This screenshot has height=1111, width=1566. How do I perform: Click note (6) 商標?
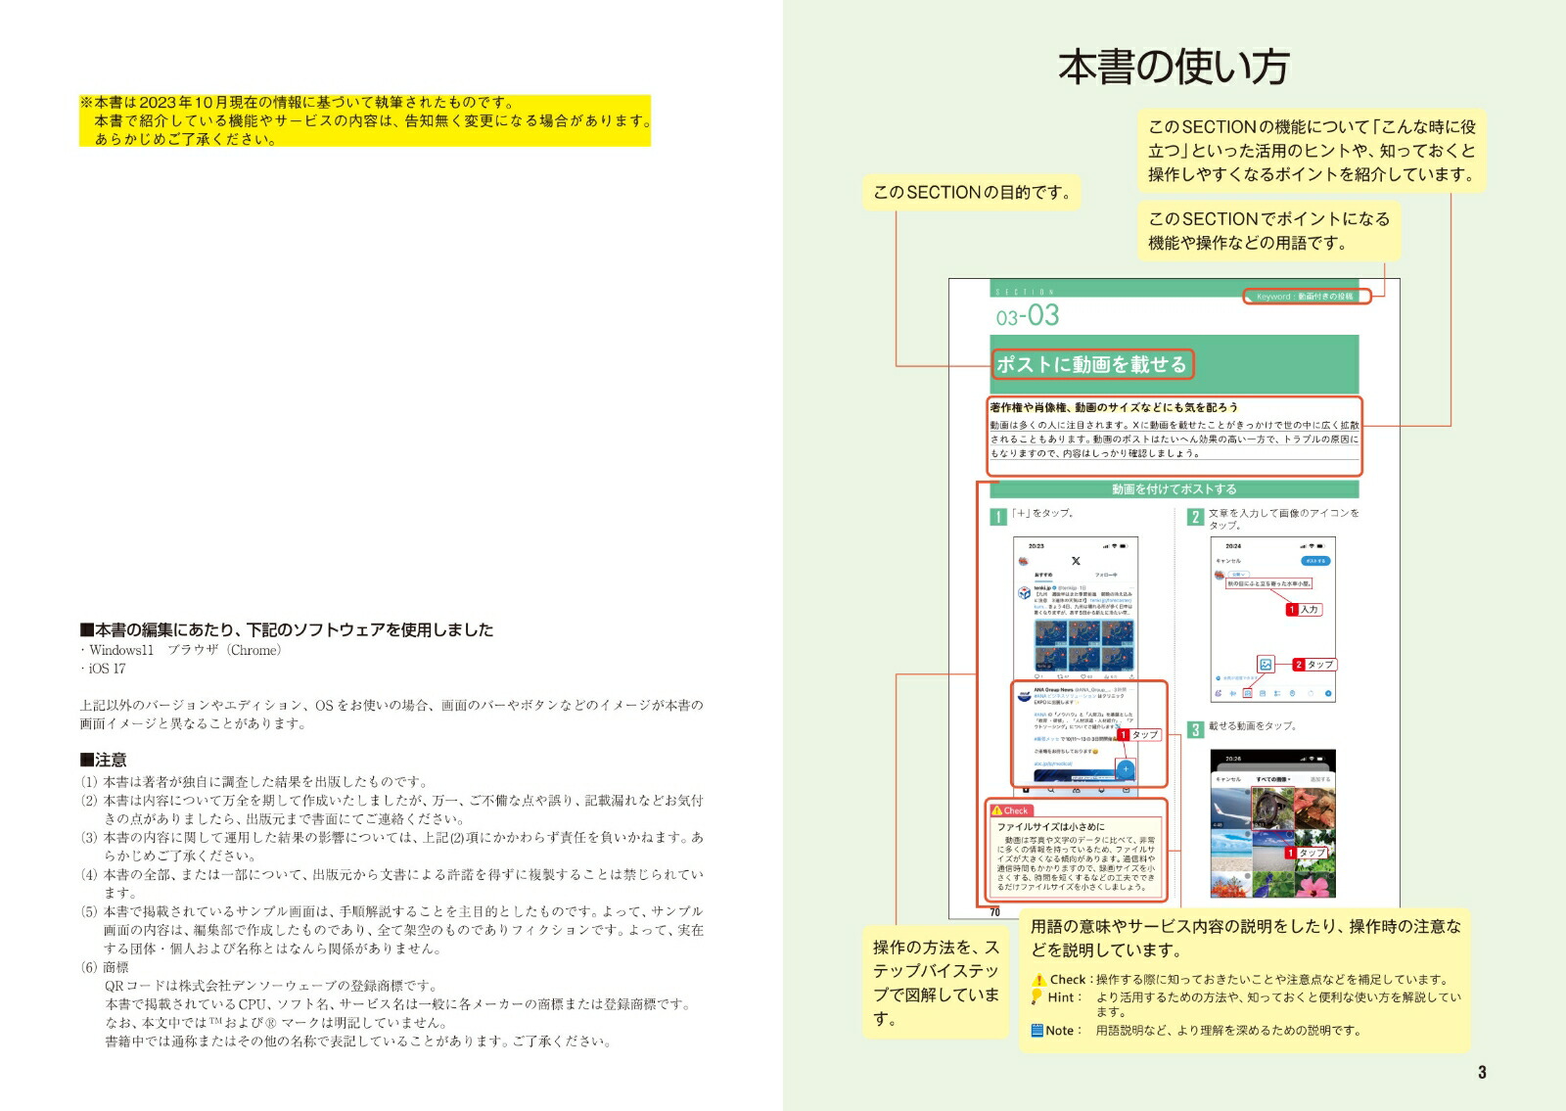(x=105, y=968)
